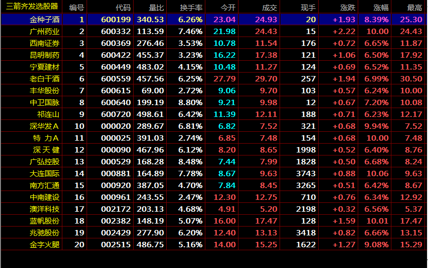Click stock code 600615
Screen dimensions: 428x268
116,91
